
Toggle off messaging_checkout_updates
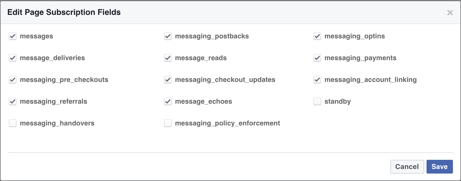168,80
